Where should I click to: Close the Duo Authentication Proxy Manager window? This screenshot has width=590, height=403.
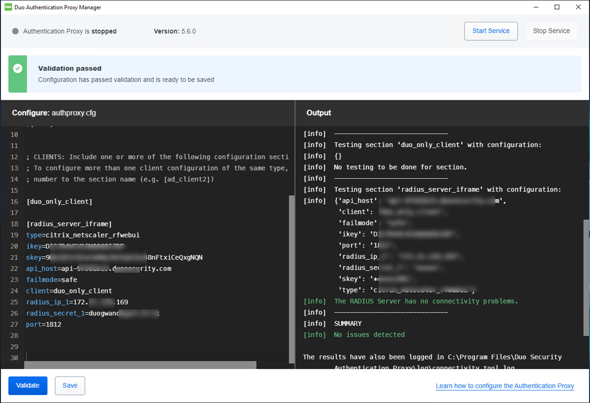click(578, 7)
